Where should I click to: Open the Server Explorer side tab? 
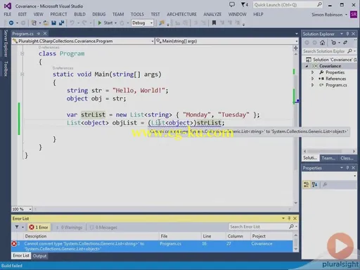pyautogui.click(x=6, y=43)
